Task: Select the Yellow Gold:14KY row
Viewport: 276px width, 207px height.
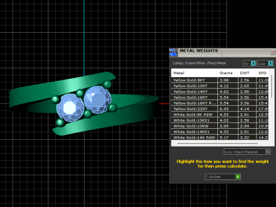Action: (220, 91)
